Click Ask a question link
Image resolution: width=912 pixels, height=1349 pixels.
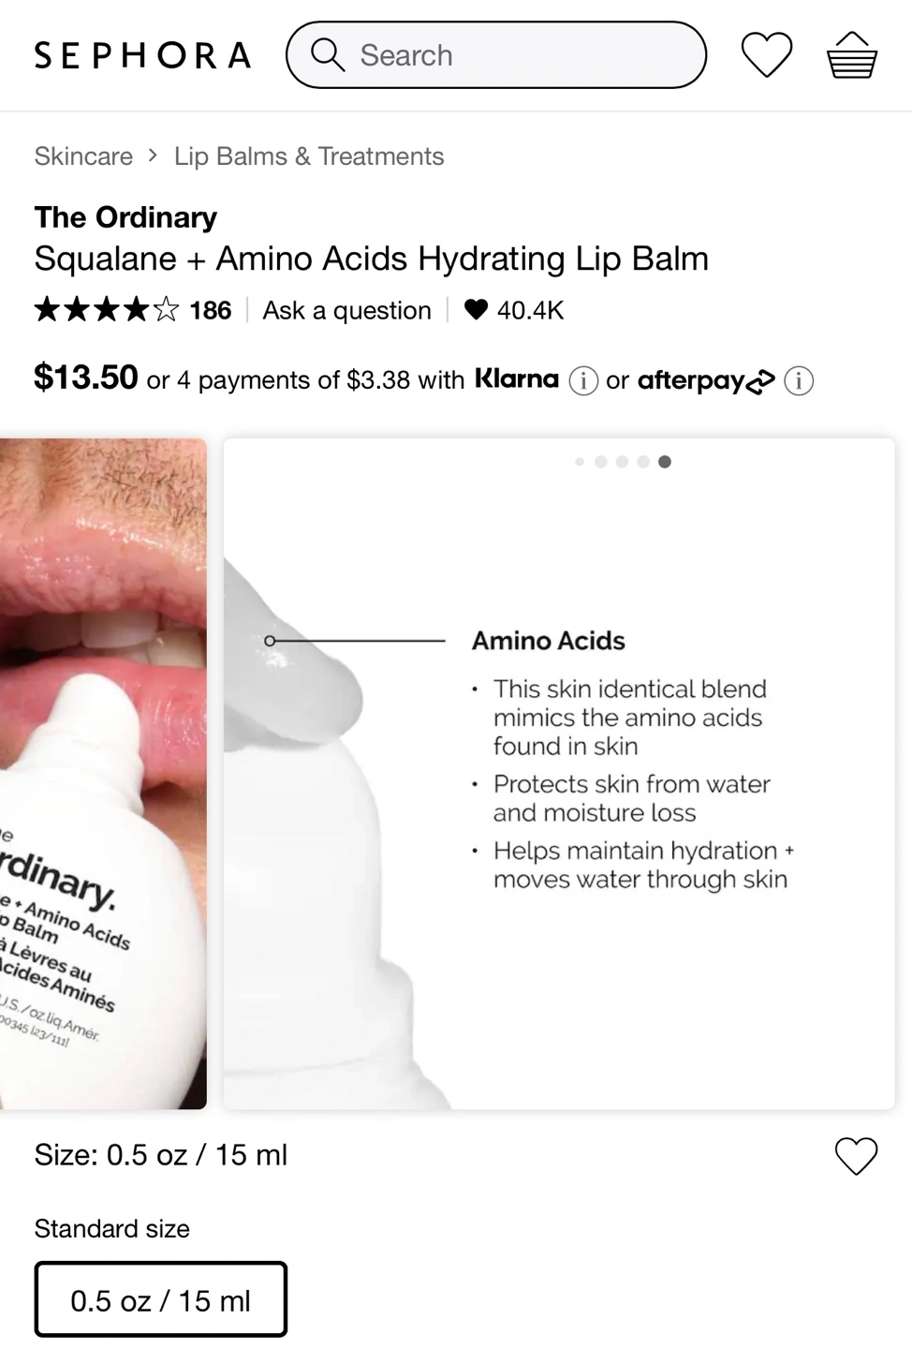[x=346, y=310]
